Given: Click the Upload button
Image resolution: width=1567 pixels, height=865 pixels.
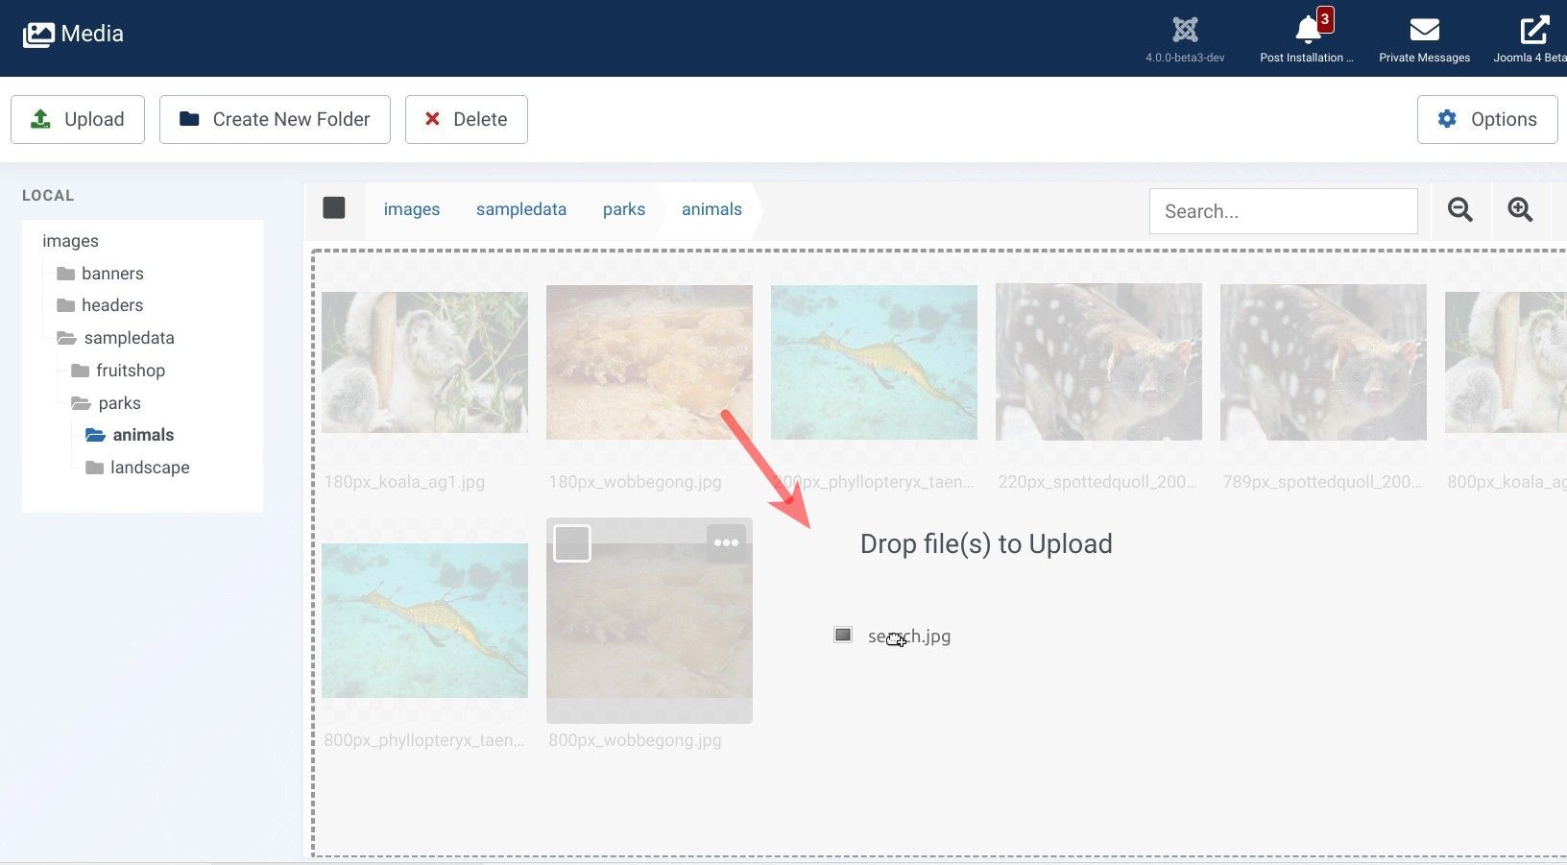Looking at the screenshot, I should [78, 120].
